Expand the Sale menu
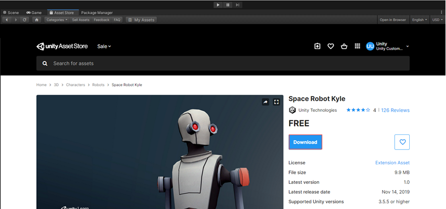446x209 pixels. click(x=104, y=46)
